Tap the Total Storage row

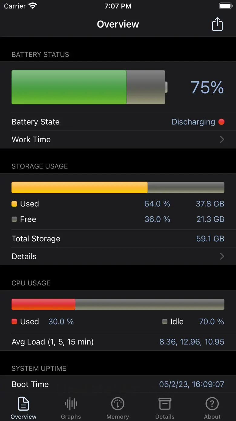click(118, 239)
